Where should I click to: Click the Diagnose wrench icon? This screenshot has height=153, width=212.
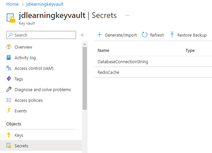coord(9,89)
